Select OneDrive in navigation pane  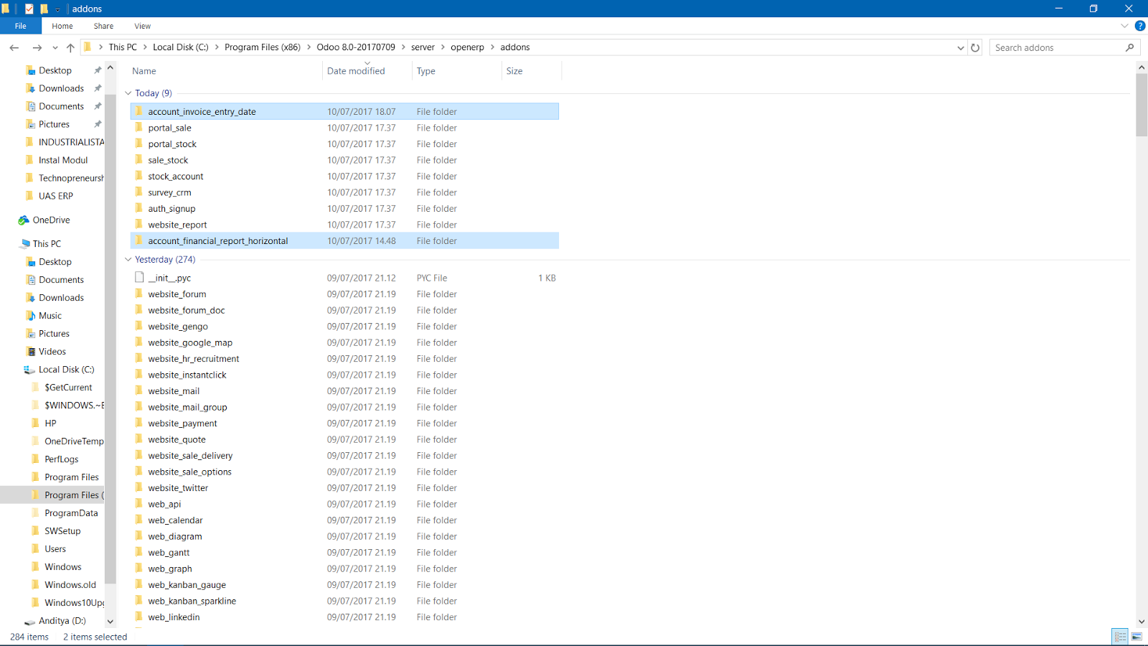51,220
